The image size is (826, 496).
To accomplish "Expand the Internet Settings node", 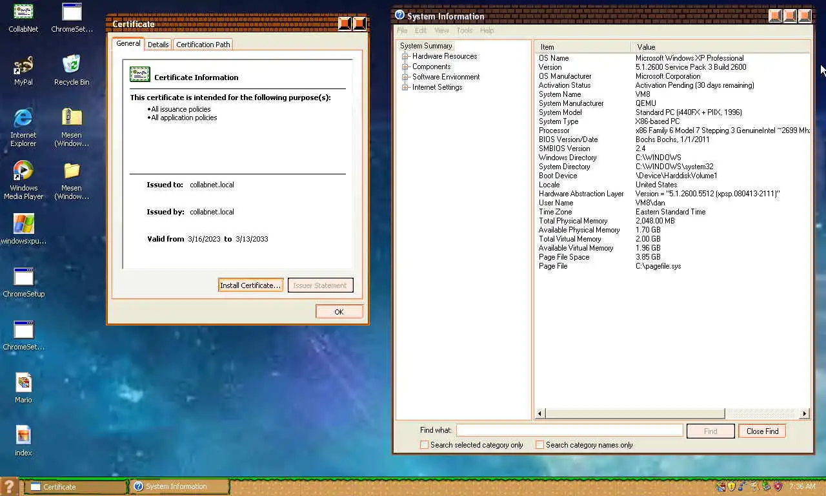I will (405, 87).
